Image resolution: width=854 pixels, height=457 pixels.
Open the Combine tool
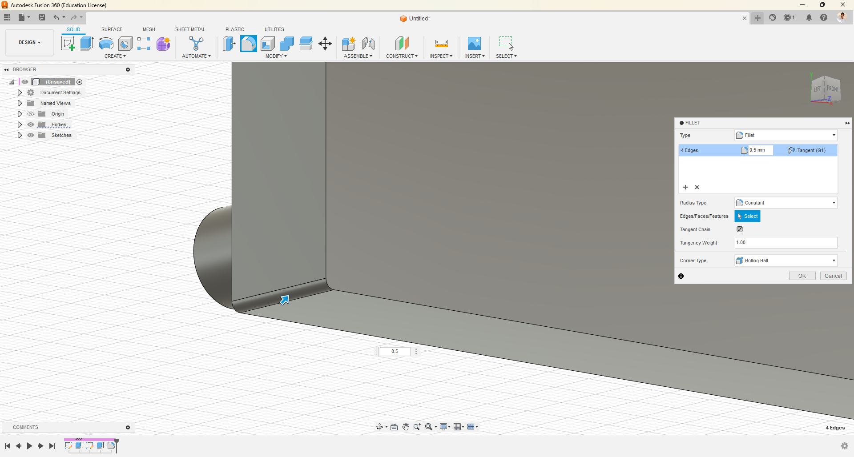coord(287,44)
